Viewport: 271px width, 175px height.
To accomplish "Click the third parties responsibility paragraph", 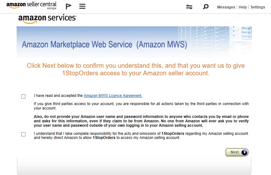I will pos(141,106).
